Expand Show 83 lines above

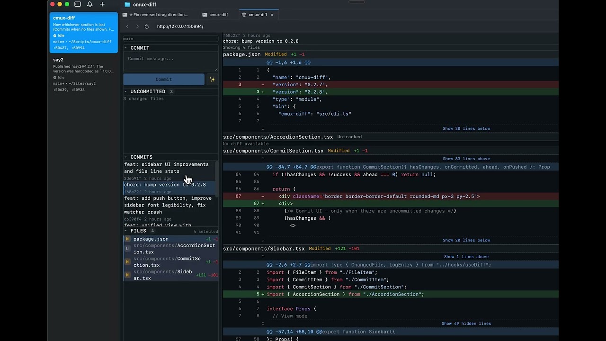(466, 159)
